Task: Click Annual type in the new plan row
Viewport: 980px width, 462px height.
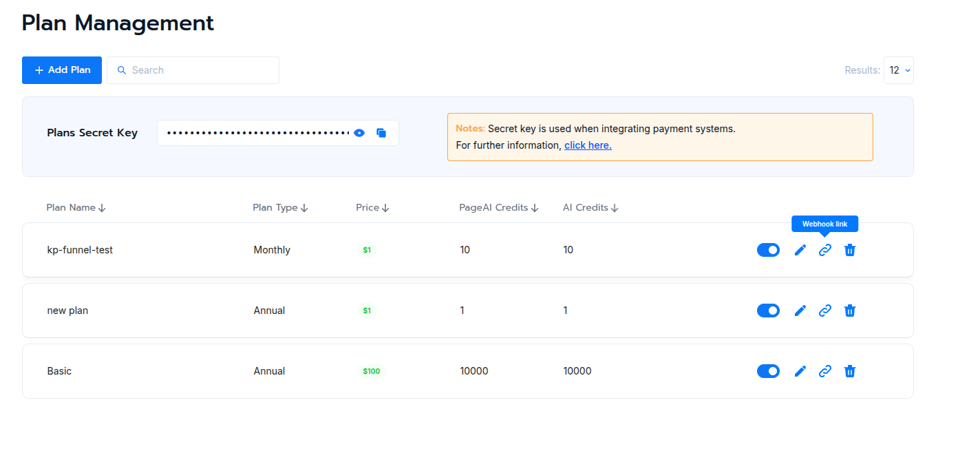Action: click(269, 311)
